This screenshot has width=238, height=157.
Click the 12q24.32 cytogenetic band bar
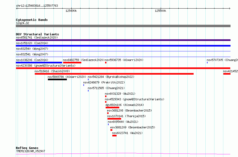click(x=123, y=26)
